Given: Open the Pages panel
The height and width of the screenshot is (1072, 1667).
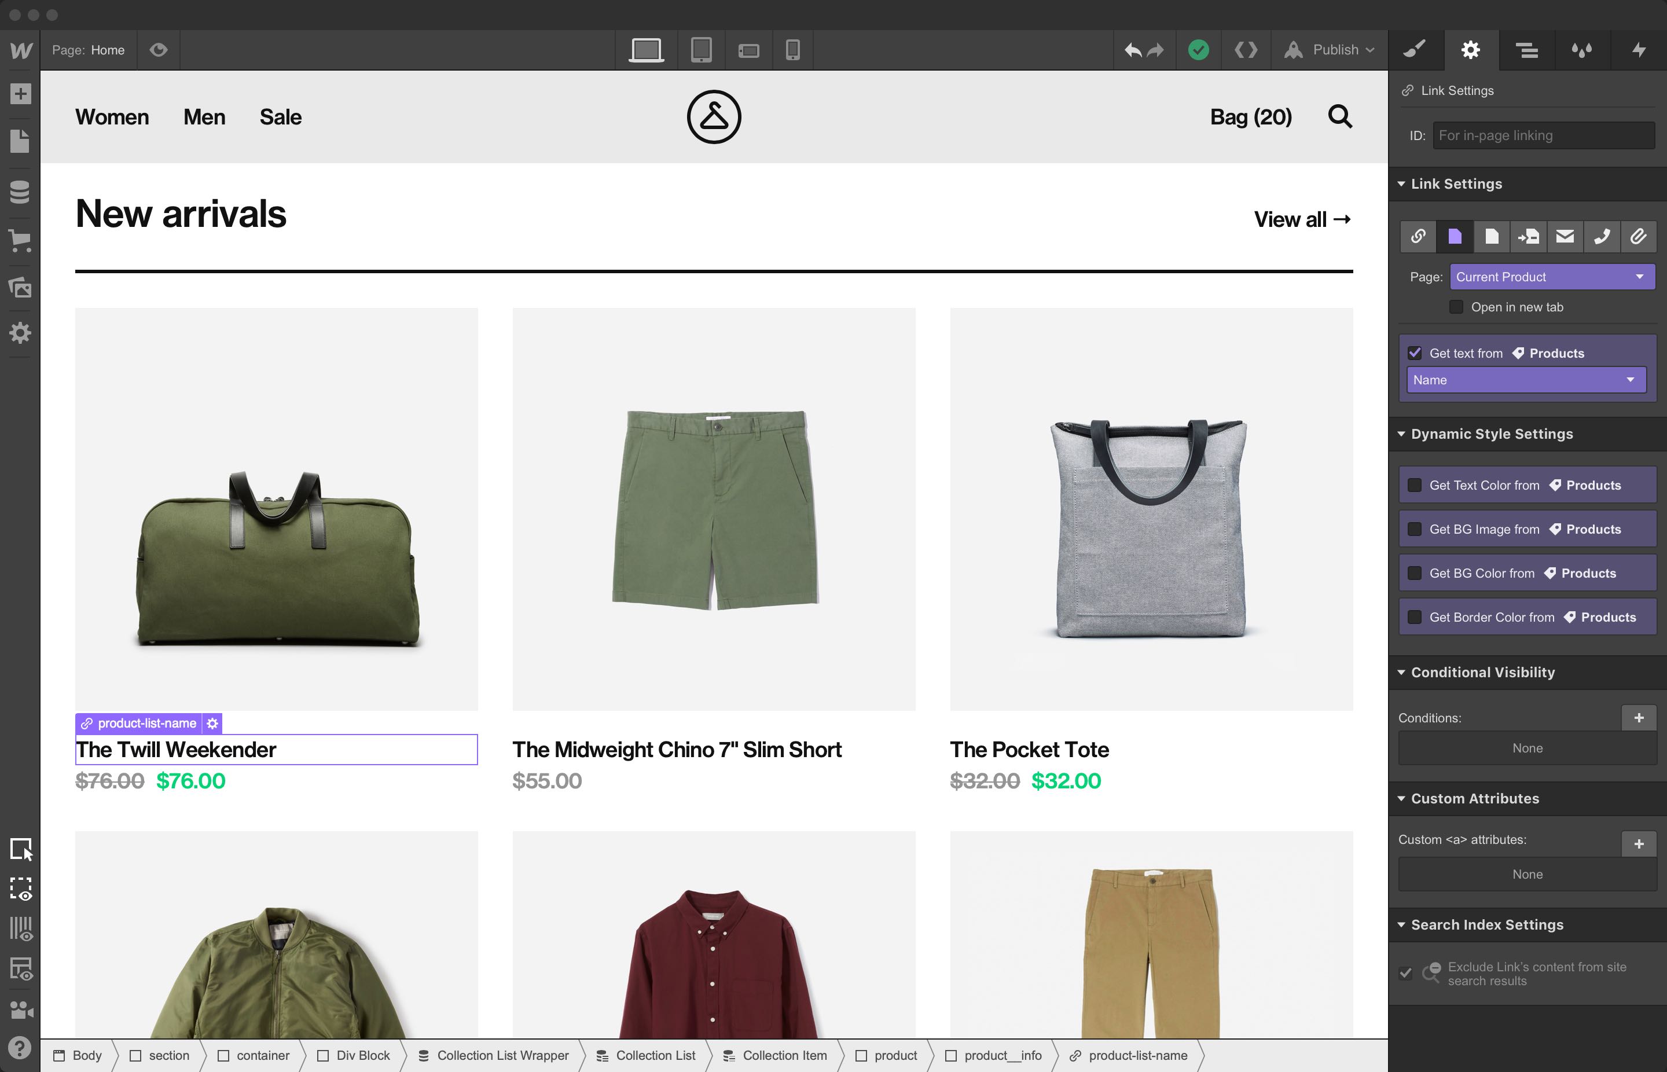Looking at the screenshot, I should 20,141.
